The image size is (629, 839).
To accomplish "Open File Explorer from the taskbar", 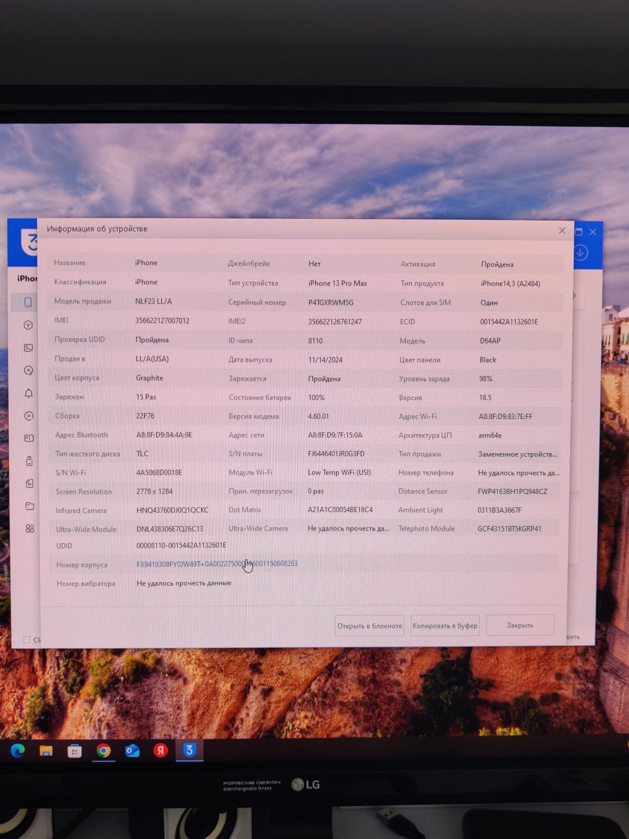I will [46, 750].
